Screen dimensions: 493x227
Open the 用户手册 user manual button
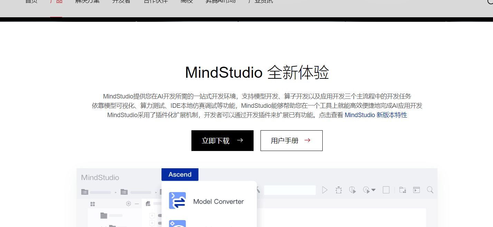click(292, 141)
